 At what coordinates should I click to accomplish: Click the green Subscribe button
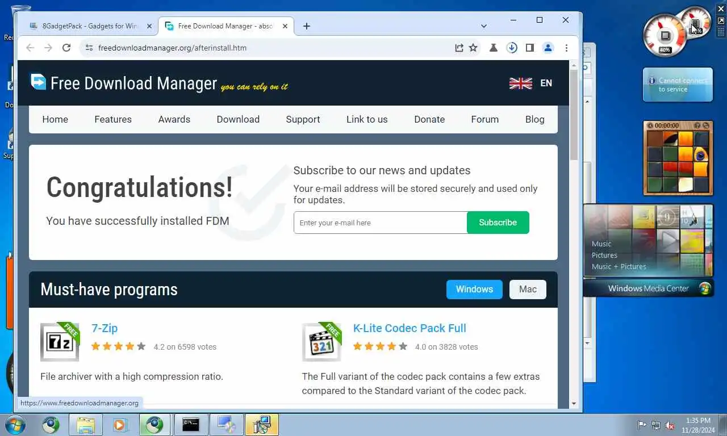498,223
